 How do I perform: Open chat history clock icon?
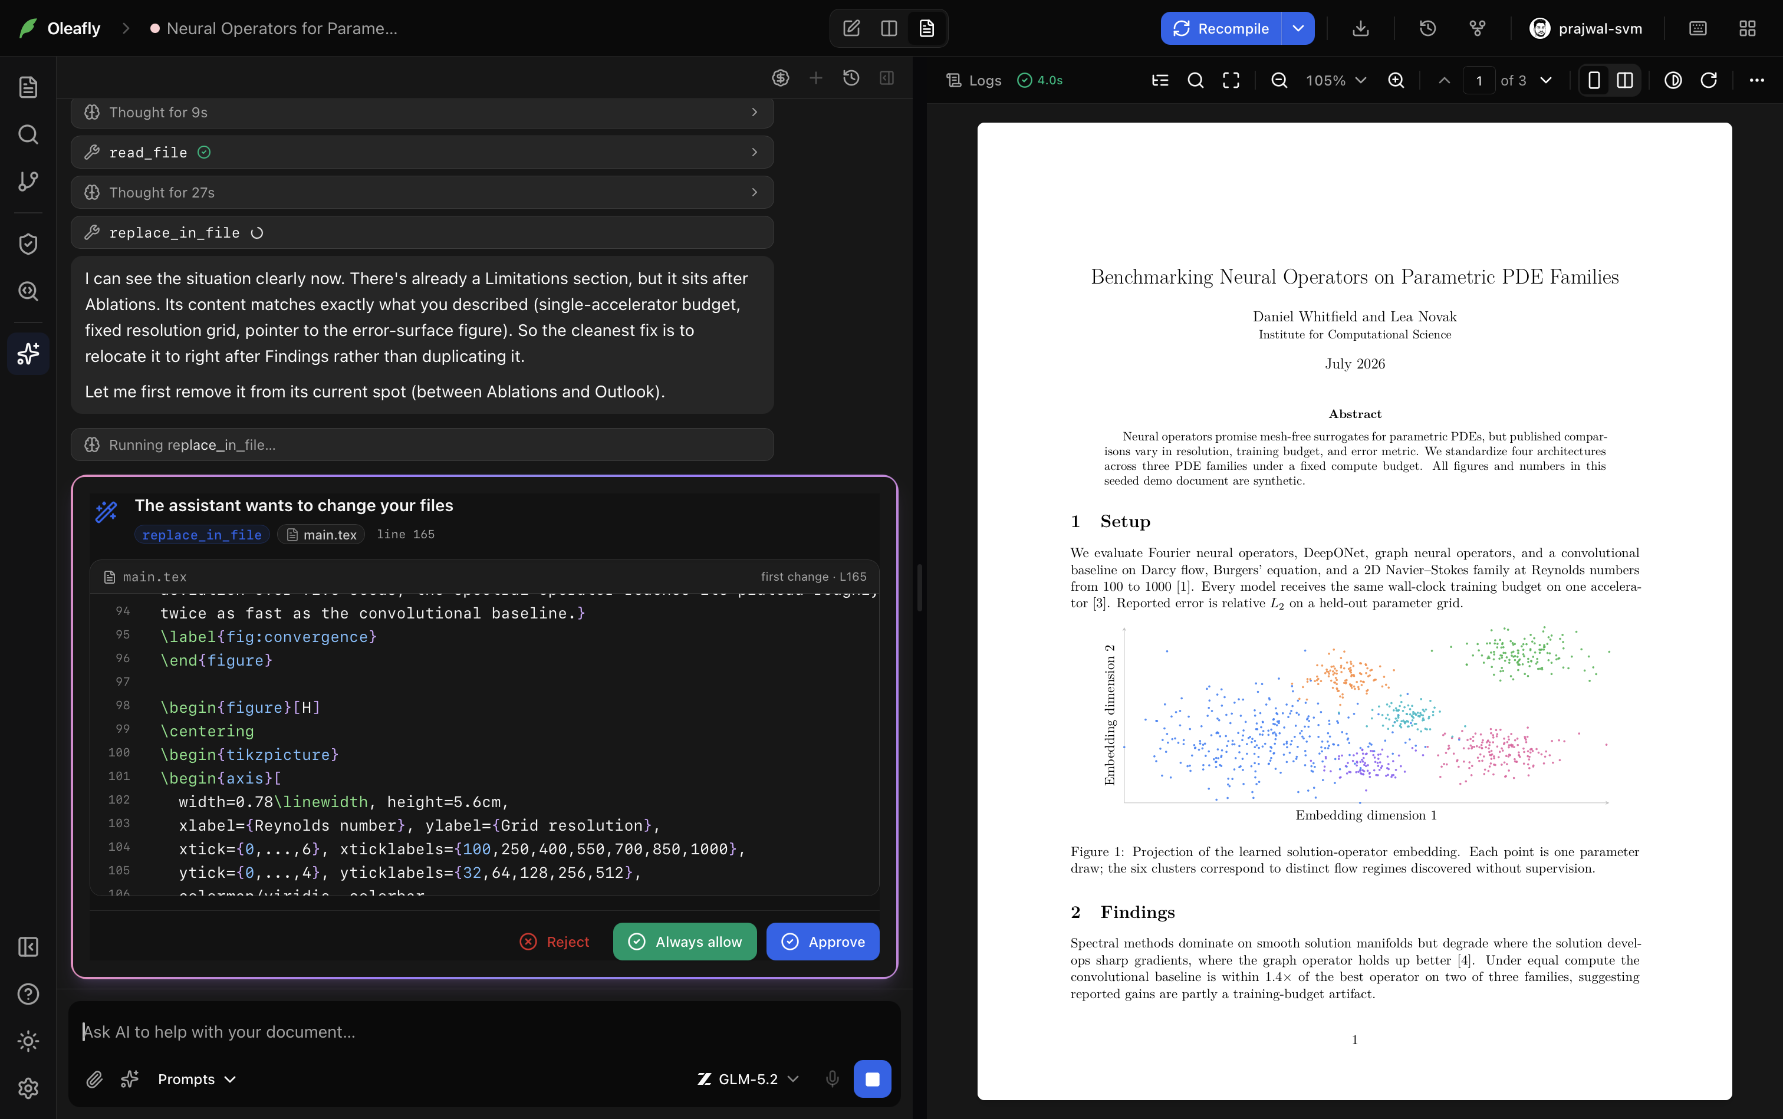(x=851, y=78)
